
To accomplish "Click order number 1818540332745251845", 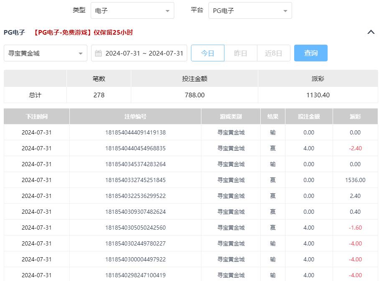I will (x=135, y=180).
